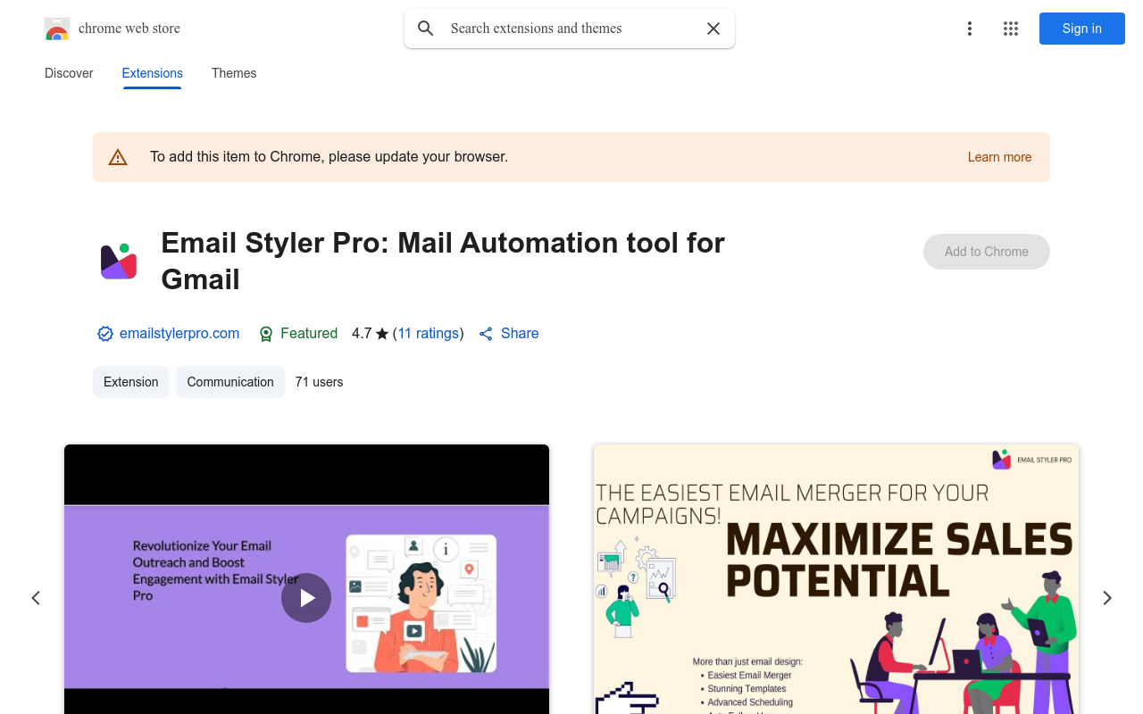Click the update your browser message
The width and height of the screenshot is (1143, 714).
[x=329, y=157]
